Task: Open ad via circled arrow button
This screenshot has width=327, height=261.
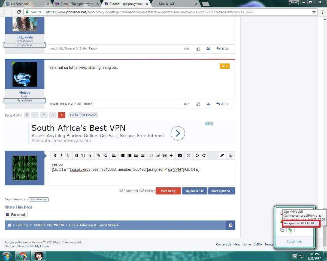Action: 178,133
